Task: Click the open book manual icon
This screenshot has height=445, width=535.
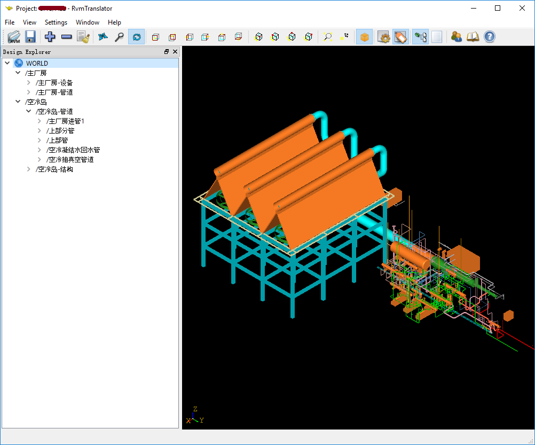Action: 473,37
